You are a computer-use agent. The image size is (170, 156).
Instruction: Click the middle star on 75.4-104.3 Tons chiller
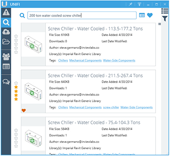point(16,138)
